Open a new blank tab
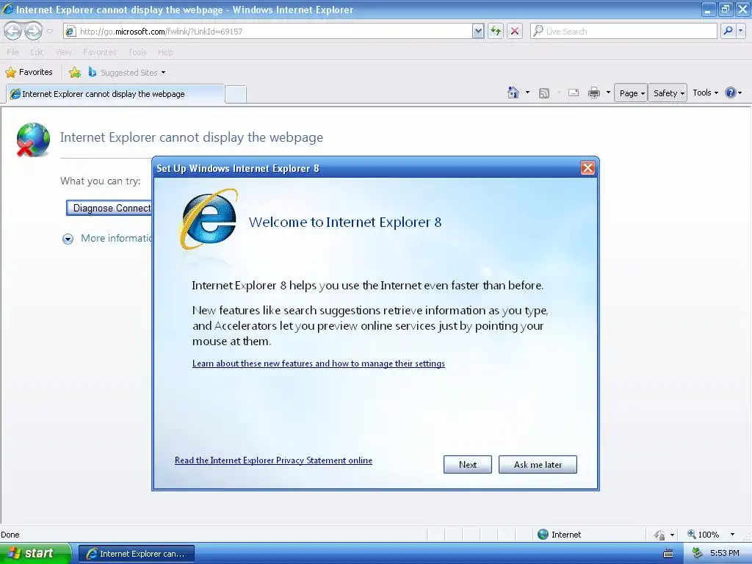 [x=236, y=95]
